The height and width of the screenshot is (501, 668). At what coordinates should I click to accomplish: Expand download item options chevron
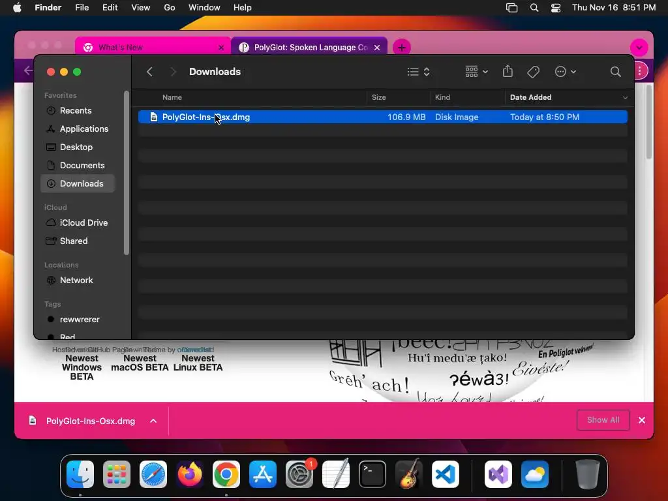[153, 421]
